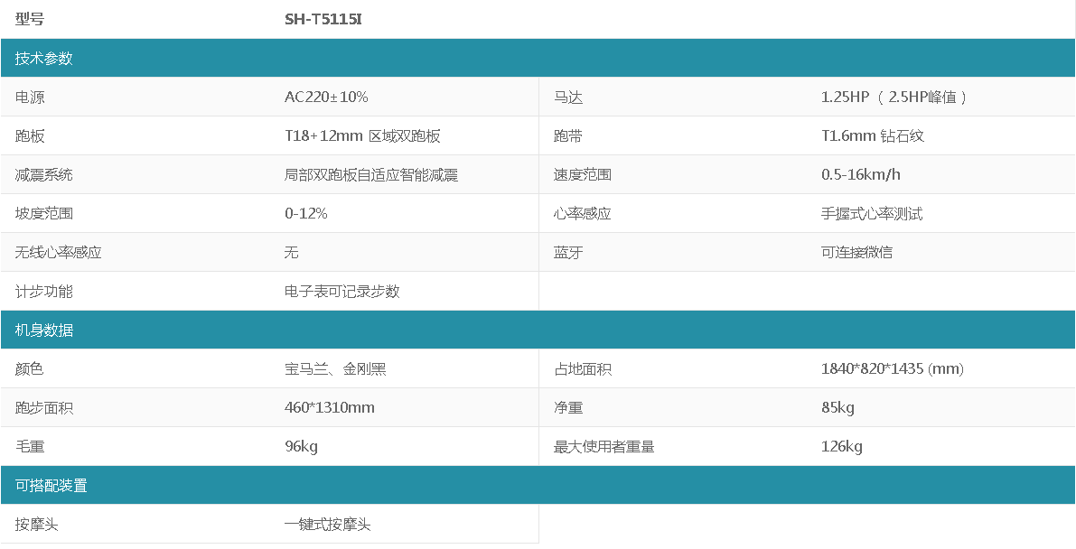This screenshot has height=549, width=1076.
Task: Select the 宝马兰、金刚黑 value
Action: [x=335, y=369]
